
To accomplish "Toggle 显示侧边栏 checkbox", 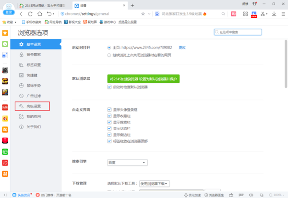I will click(x=109, y=135).
